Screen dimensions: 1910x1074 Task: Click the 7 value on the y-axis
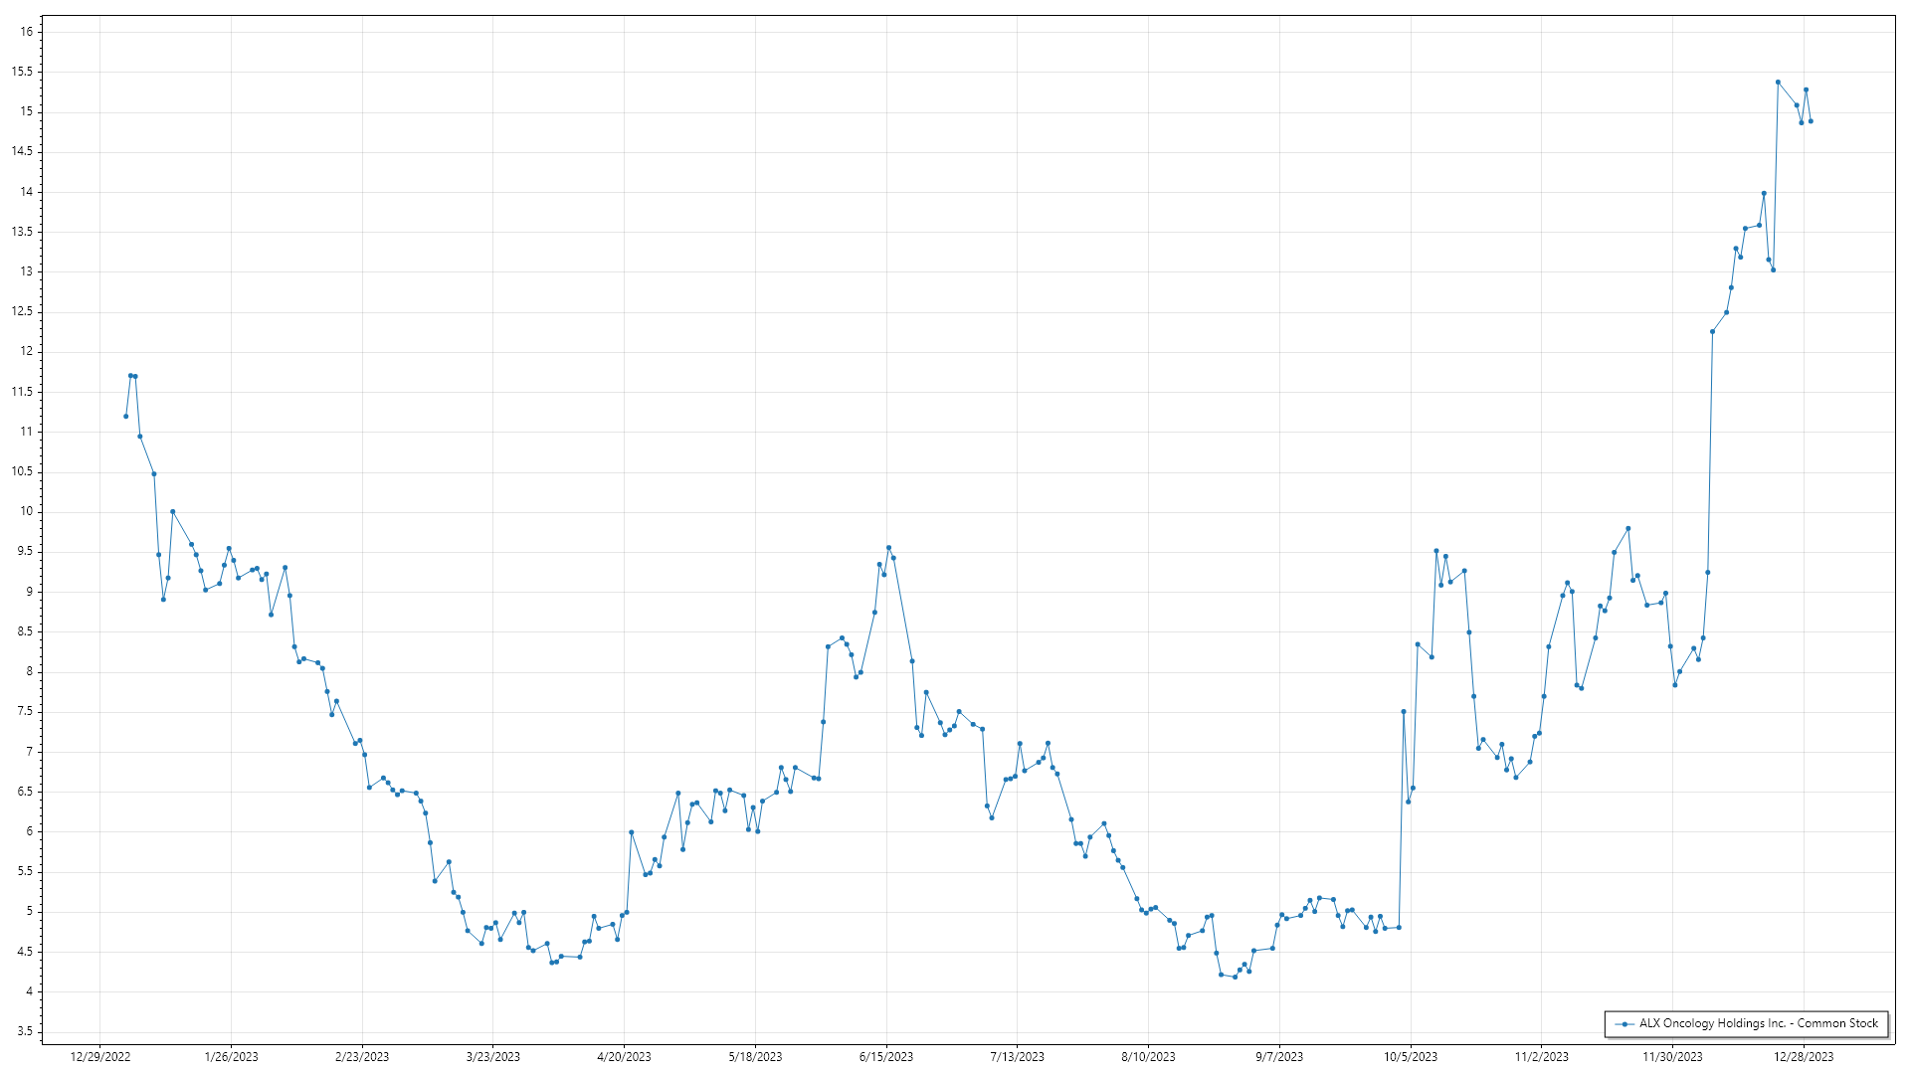tap(29, 752)
